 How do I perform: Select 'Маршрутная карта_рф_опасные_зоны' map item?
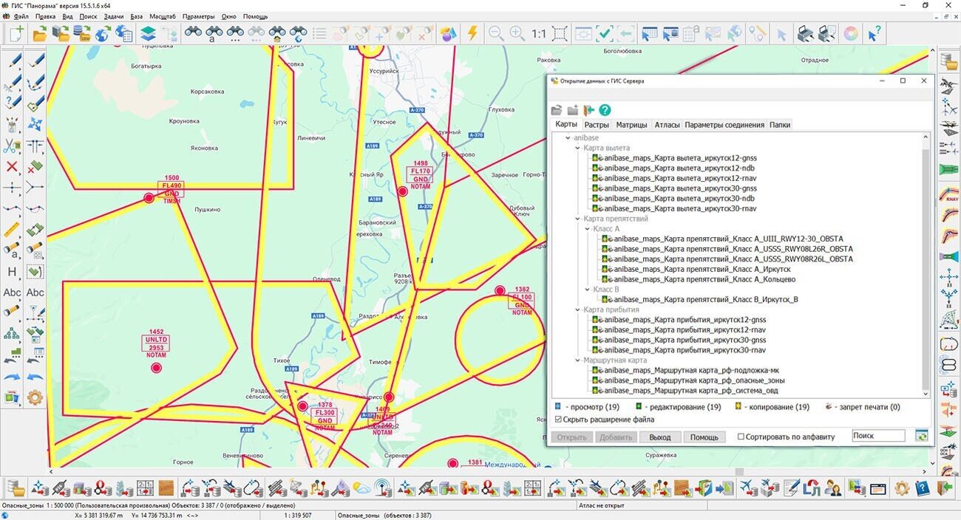[x=693, y=380]
